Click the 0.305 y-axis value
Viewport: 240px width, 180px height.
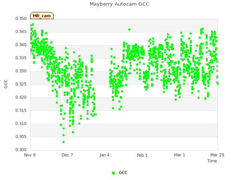coord(21,136)
